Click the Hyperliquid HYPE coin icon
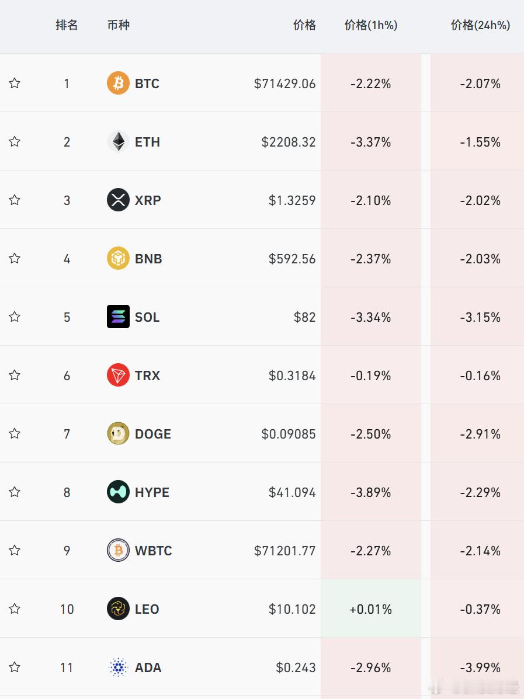This screenshot has width=524, height=699. pos(118,492)
